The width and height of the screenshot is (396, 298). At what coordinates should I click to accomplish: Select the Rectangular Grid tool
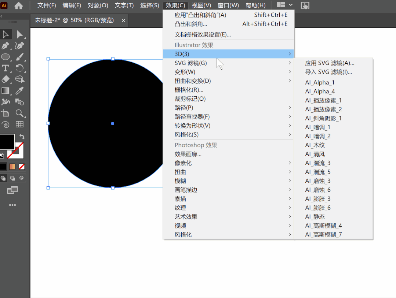point(19,124)
